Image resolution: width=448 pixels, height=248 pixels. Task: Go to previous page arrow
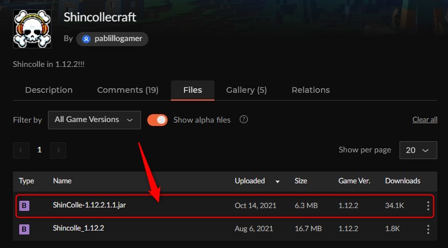(21, 150)
